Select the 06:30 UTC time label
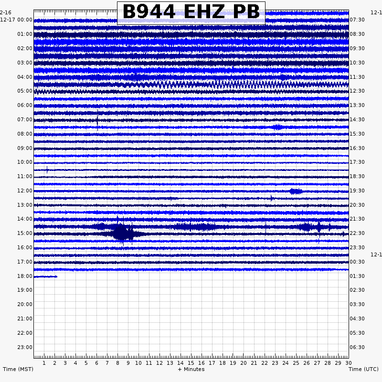 [357, 347]
